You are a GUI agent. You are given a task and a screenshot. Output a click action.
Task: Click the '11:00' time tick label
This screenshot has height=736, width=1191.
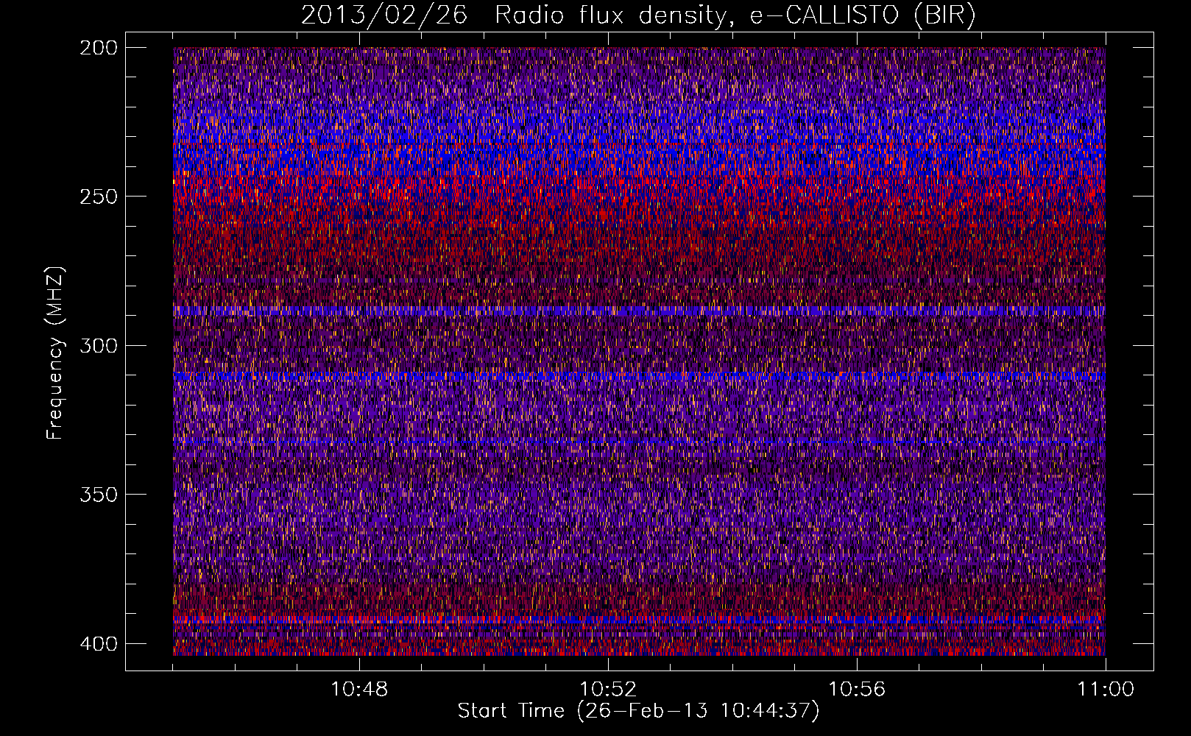[1106, 690]
